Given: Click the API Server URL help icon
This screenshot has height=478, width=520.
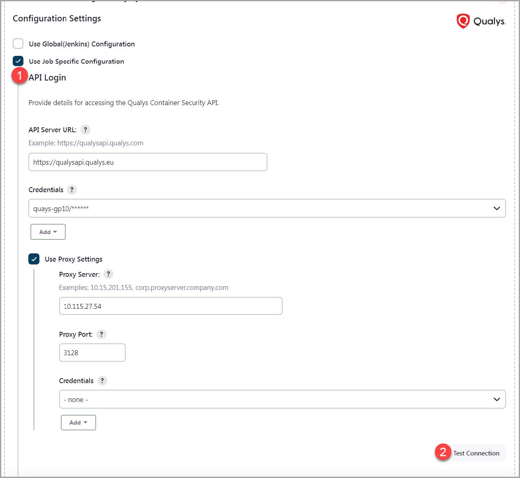Looking at the screenshot, I should point(85,129).
